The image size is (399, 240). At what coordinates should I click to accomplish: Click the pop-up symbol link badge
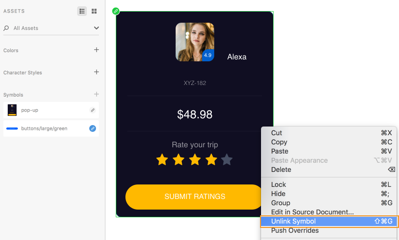[x=93, y=110]
